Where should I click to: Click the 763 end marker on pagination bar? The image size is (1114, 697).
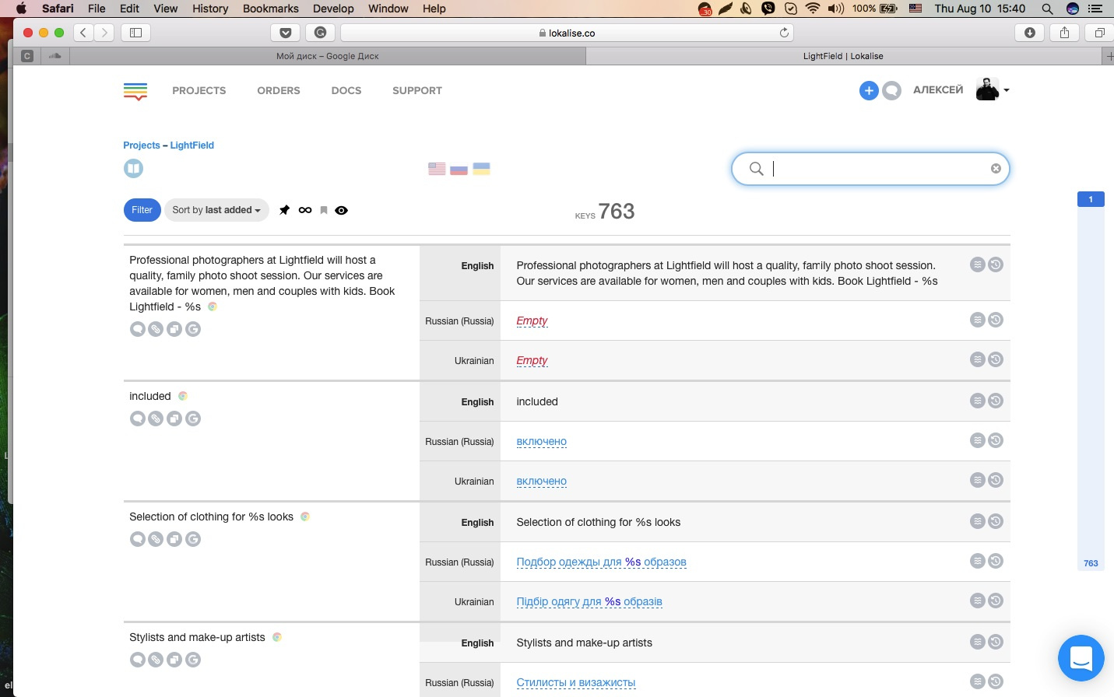coord(1091,563)
